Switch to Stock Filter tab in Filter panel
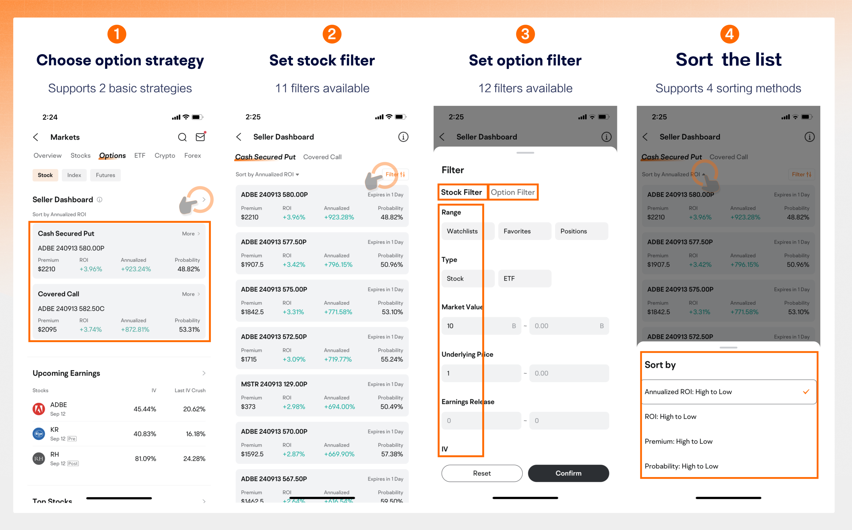Viewport: 852px width, 530px height. [462, 192]
